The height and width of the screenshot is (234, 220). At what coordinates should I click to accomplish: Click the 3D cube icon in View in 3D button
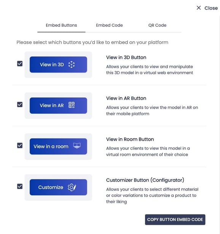pos(72,65)
